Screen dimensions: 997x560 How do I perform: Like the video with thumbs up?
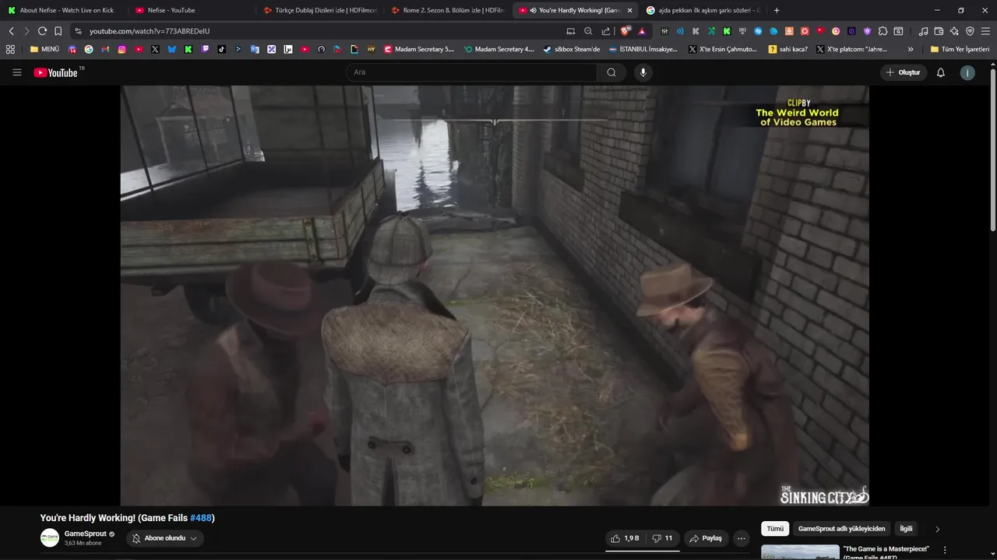click(x=625, y=538)
